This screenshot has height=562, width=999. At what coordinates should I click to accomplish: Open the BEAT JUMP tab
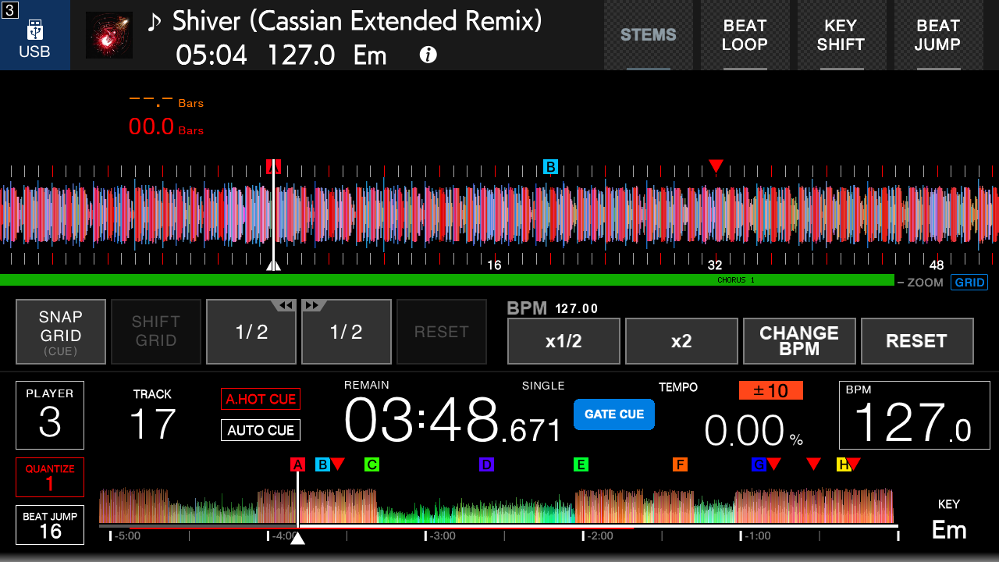tap(937, 35)
